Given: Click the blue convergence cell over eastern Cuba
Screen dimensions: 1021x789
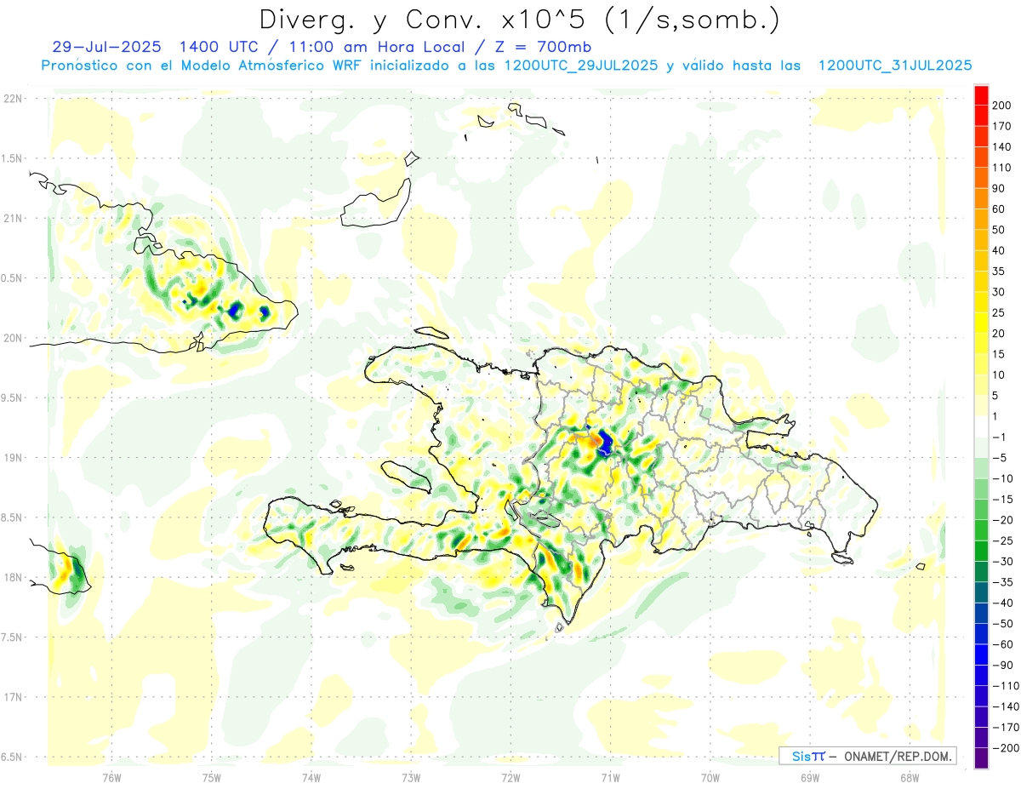Looking at the screenshot, I should (234, 310).
